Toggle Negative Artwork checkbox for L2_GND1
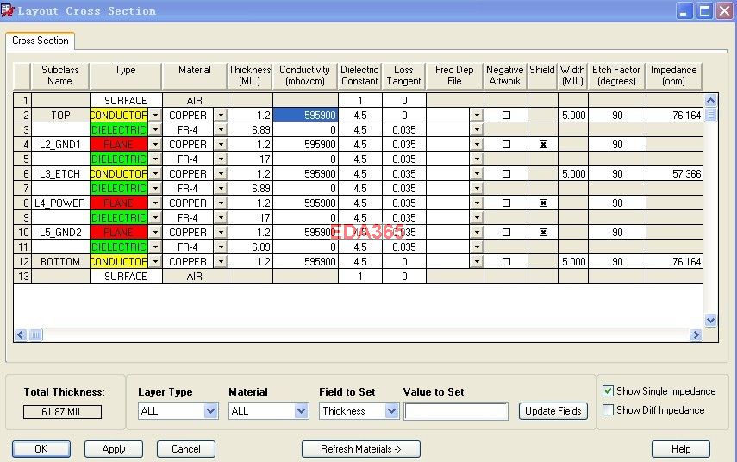Image resolution: width=737 pixels, height=462 pixels. pyautogui.click(x=506, y=144)
